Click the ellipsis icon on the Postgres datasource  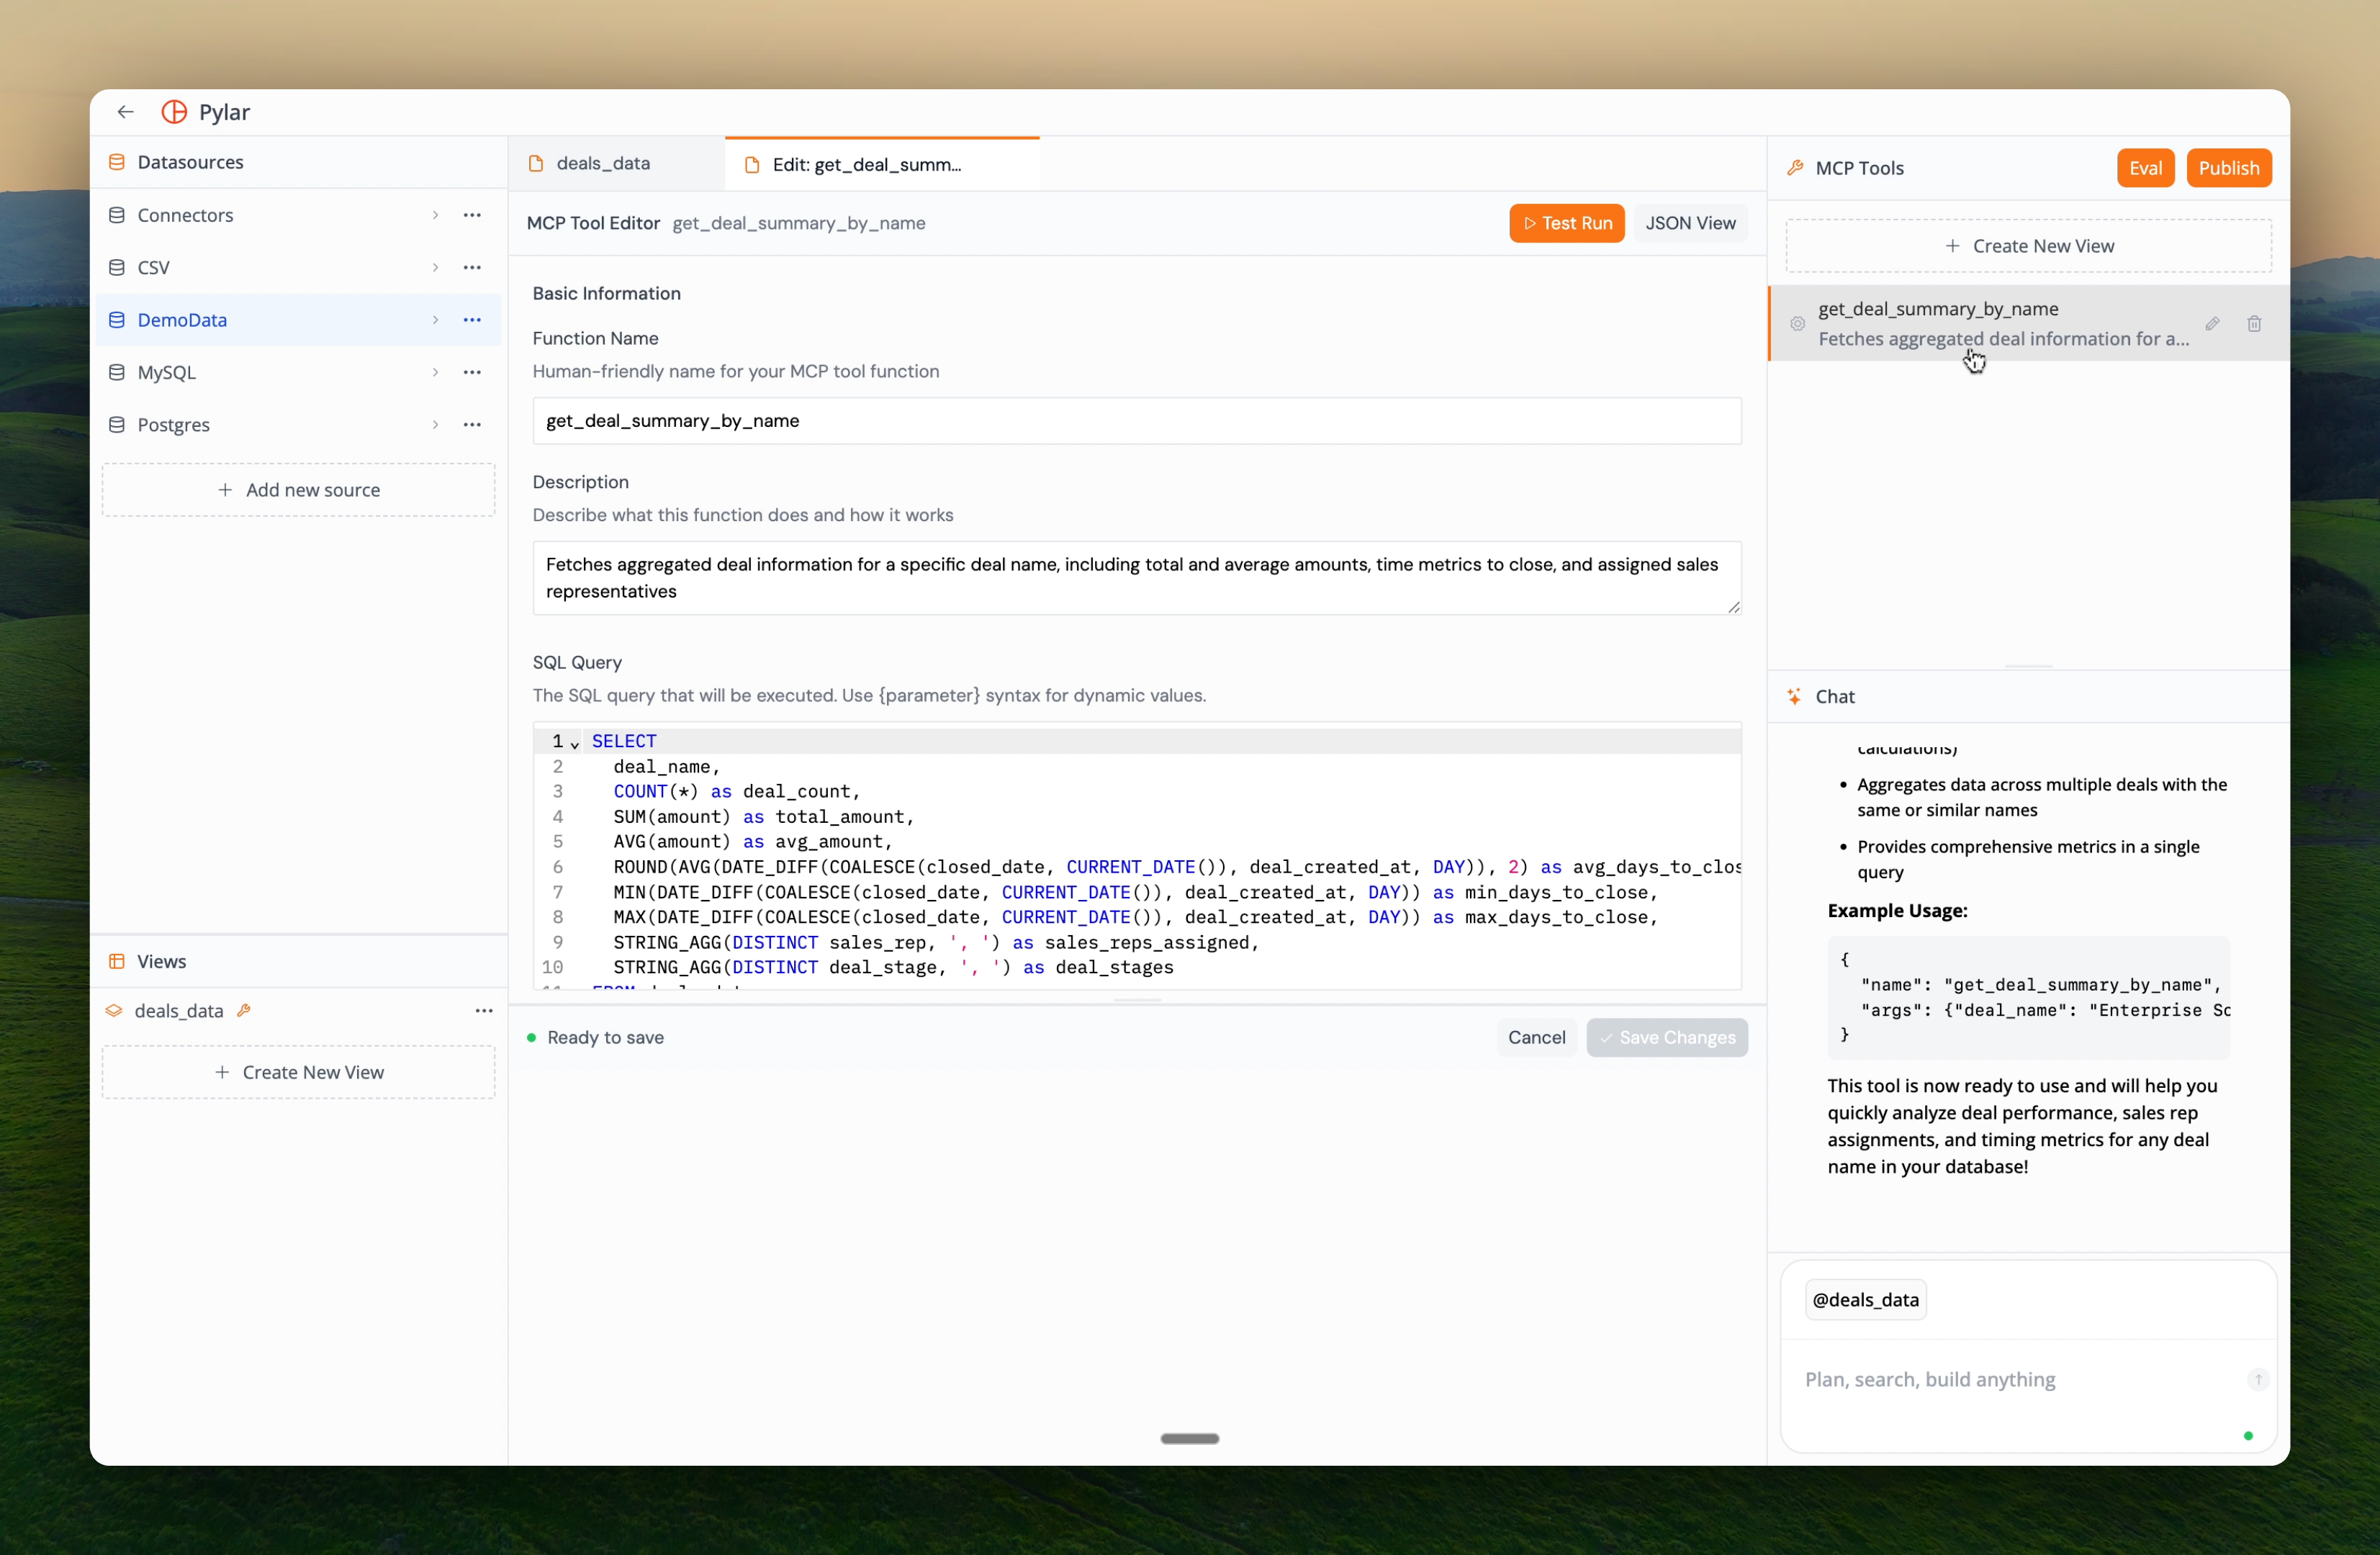472,424
